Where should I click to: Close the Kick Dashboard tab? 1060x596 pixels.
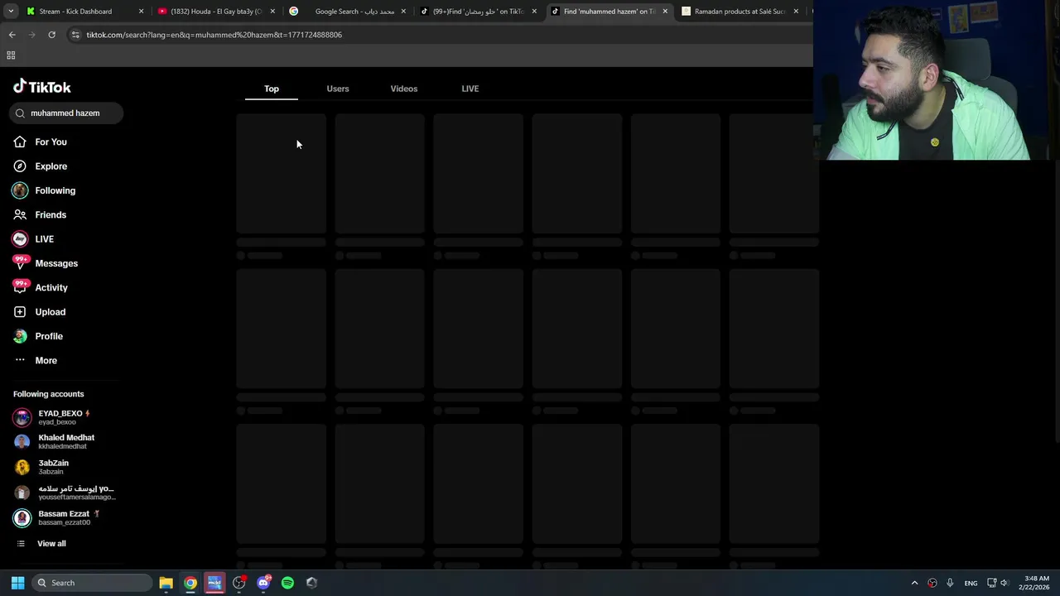tap(141, 12)
